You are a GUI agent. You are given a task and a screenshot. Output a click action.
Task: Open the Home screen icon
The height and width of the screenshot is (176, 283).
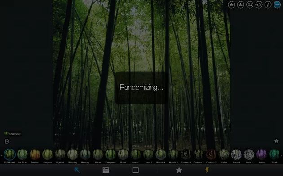pos(231,4)
